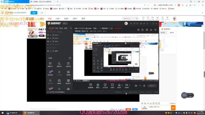This screenshot has width=205, height=115.
Task: Open 主播任务 tool icon
Action: click(68, 65)
